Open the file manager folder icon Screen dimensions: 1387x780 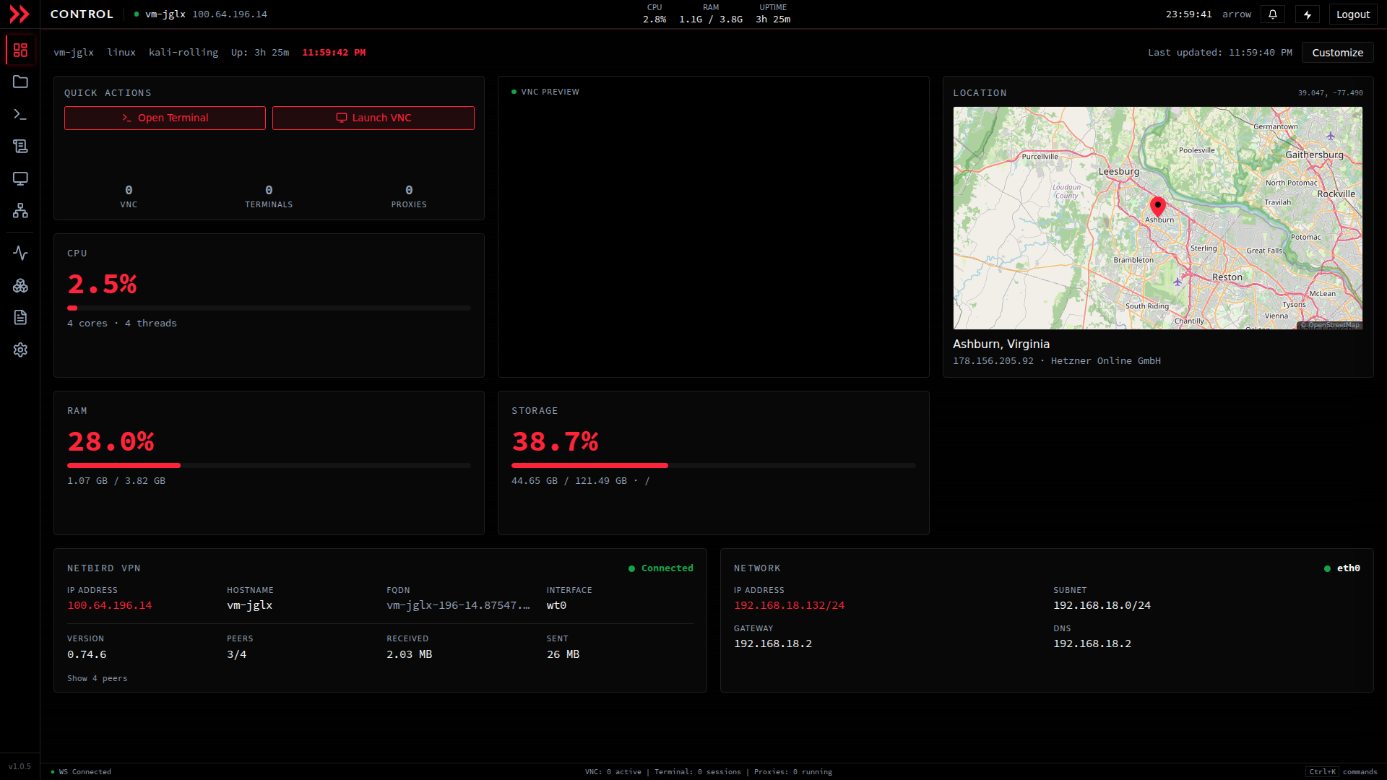click(20, 82)
